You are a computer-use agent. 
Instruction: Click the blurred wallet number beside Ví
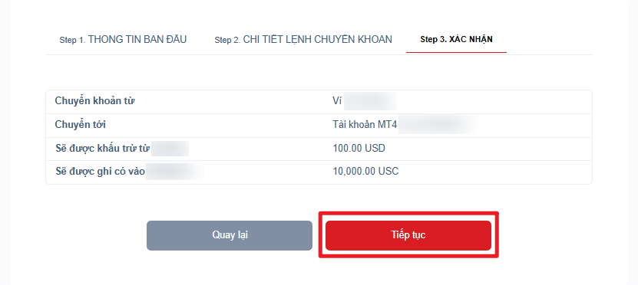tap(370, 101)
